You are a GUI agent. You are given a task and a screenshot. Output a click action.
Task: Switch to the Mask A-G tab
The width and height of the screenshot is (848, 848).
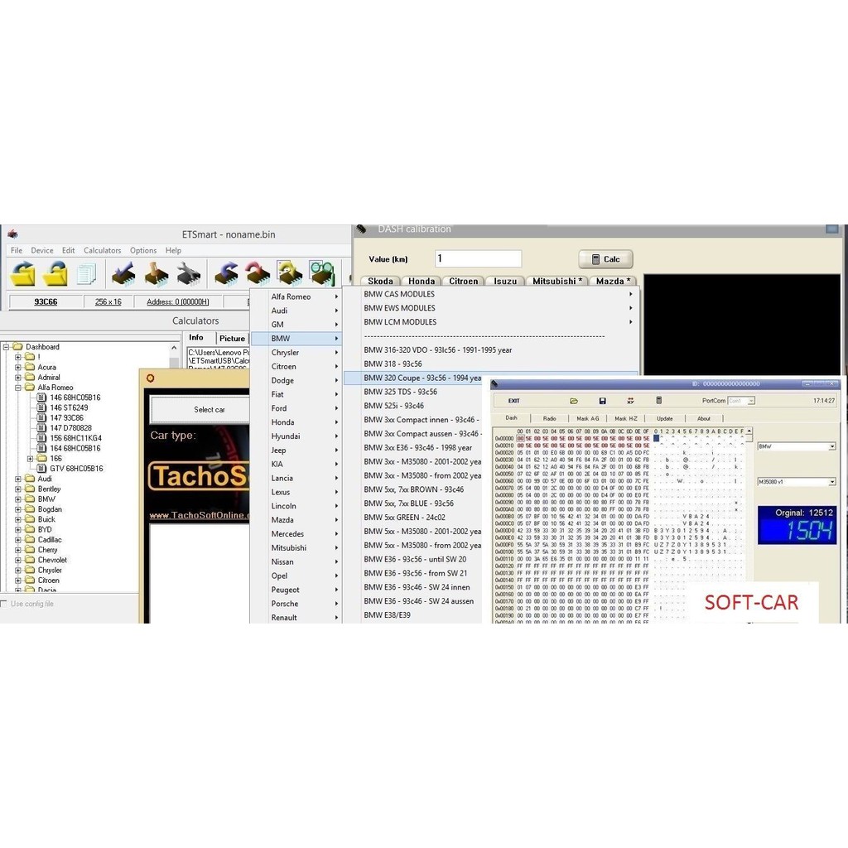[588, 418]
